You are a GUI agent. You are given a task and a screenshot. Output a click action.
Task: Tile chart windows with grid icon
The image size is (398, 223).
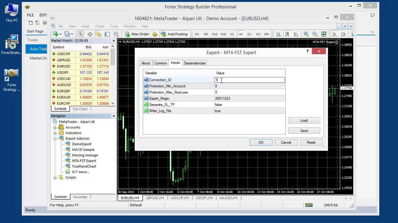click(x=324, y=34)
